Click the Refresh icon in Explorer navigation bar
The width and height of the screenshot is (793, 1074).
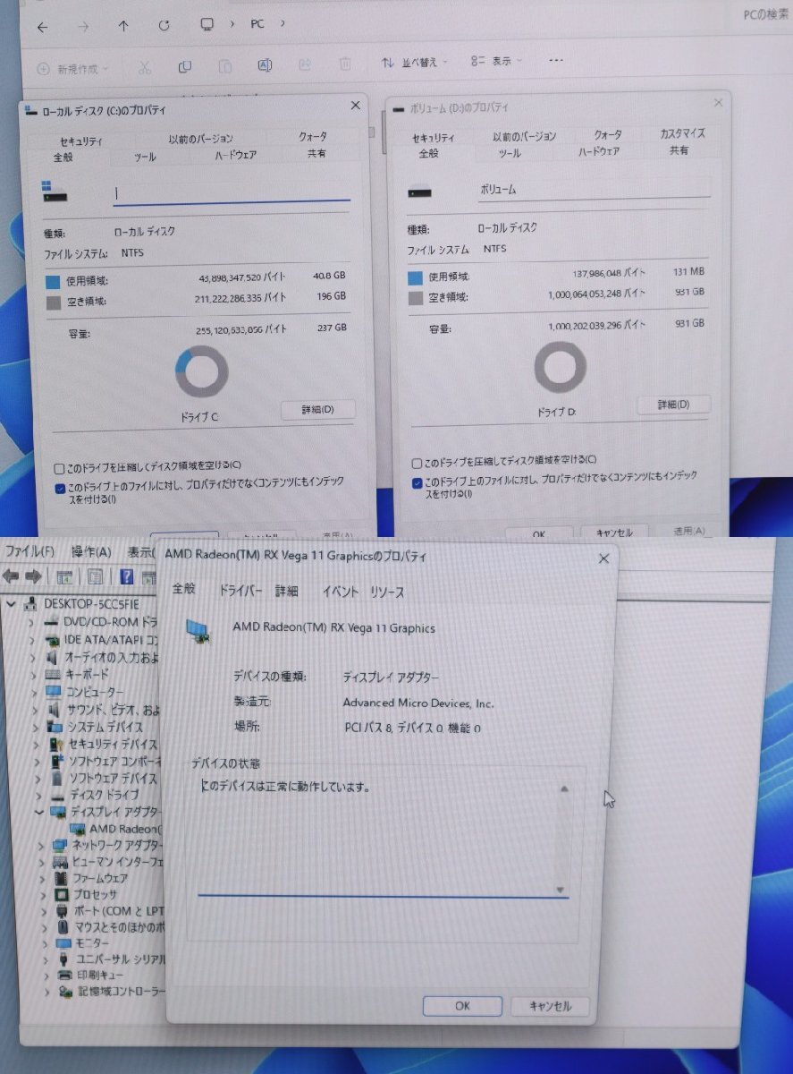click(164, 27)
